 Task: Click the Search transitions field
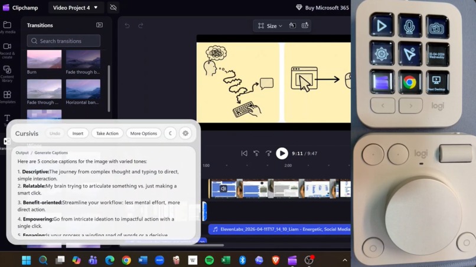tap(63, 41)
